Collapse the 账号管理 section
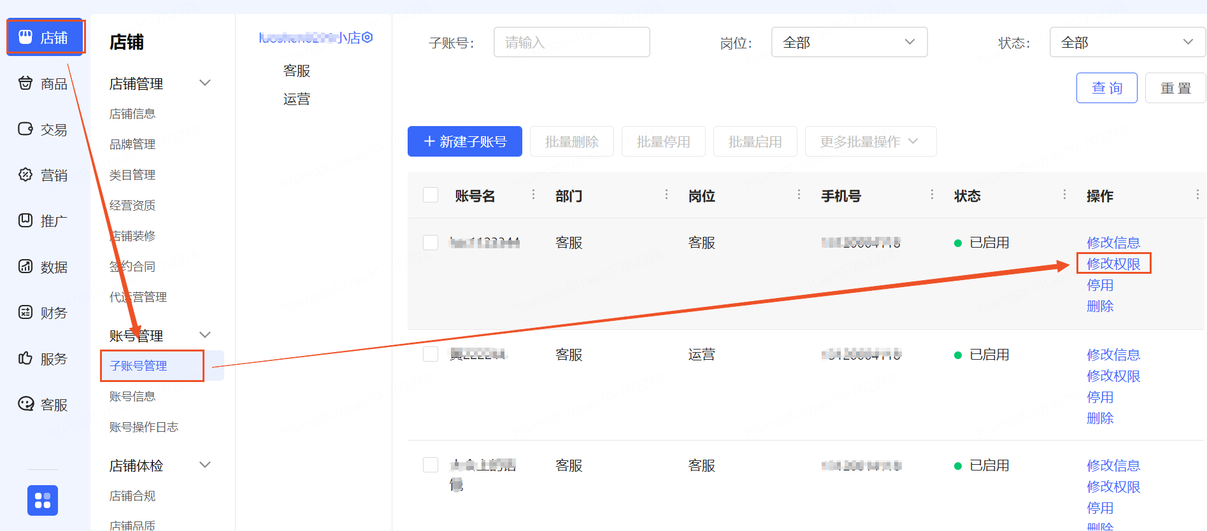 click(x=205, y=335)
